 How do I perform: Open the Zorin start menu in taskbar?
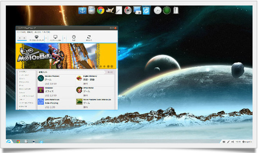pyautogui.click(x=9, y=142)
